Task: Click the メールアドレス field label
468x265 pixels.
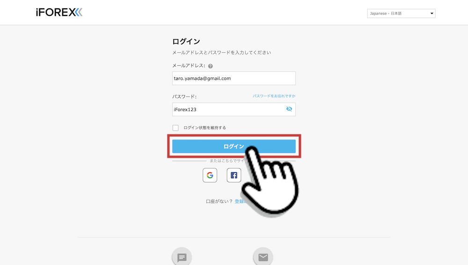Action: (189, 66)
